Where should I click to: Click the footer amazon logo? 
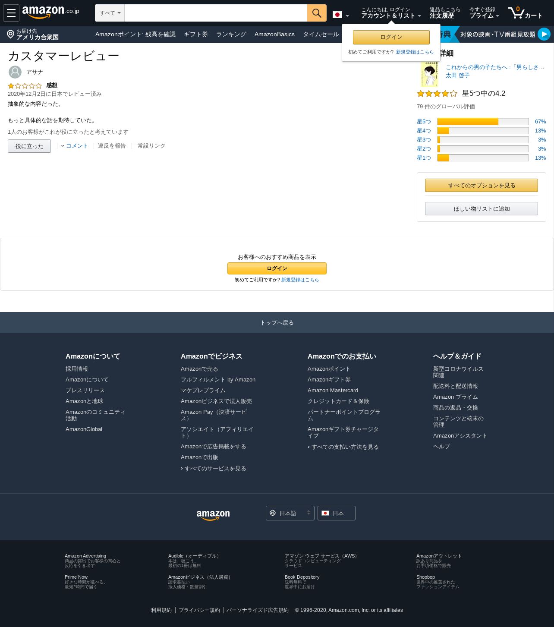[213, 515]
